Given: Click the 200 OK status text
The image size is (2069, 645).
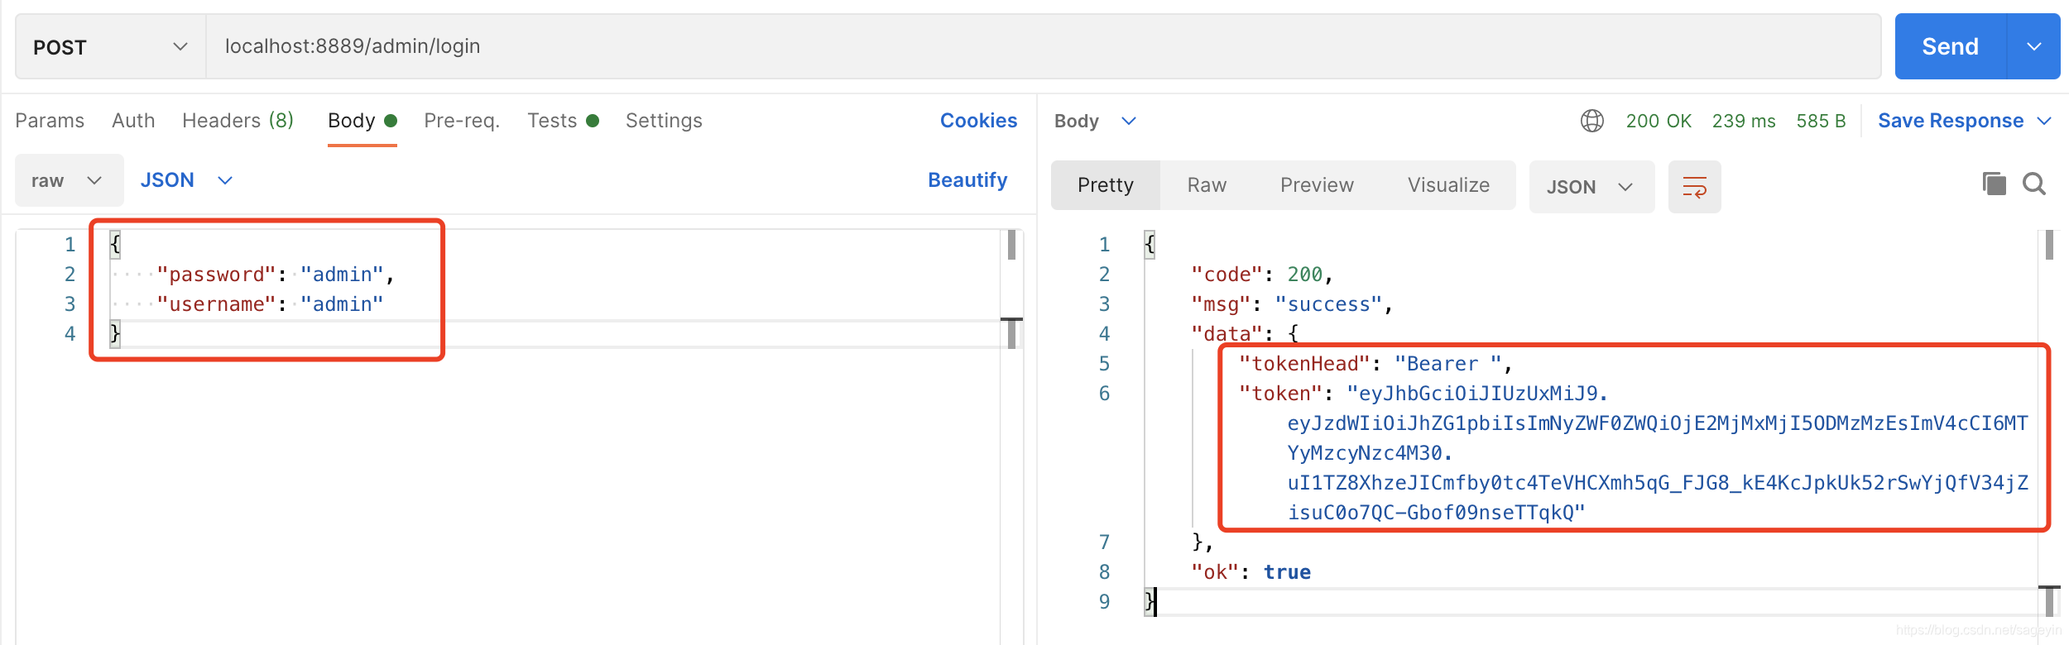Looking at the screenshot, I should pos(1659,121).
